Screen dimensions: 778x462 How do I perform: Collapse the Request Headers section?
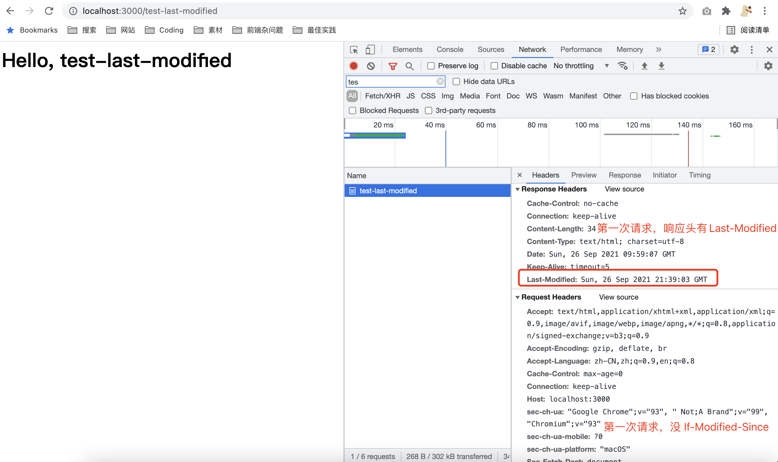click(x=518, y=297)
